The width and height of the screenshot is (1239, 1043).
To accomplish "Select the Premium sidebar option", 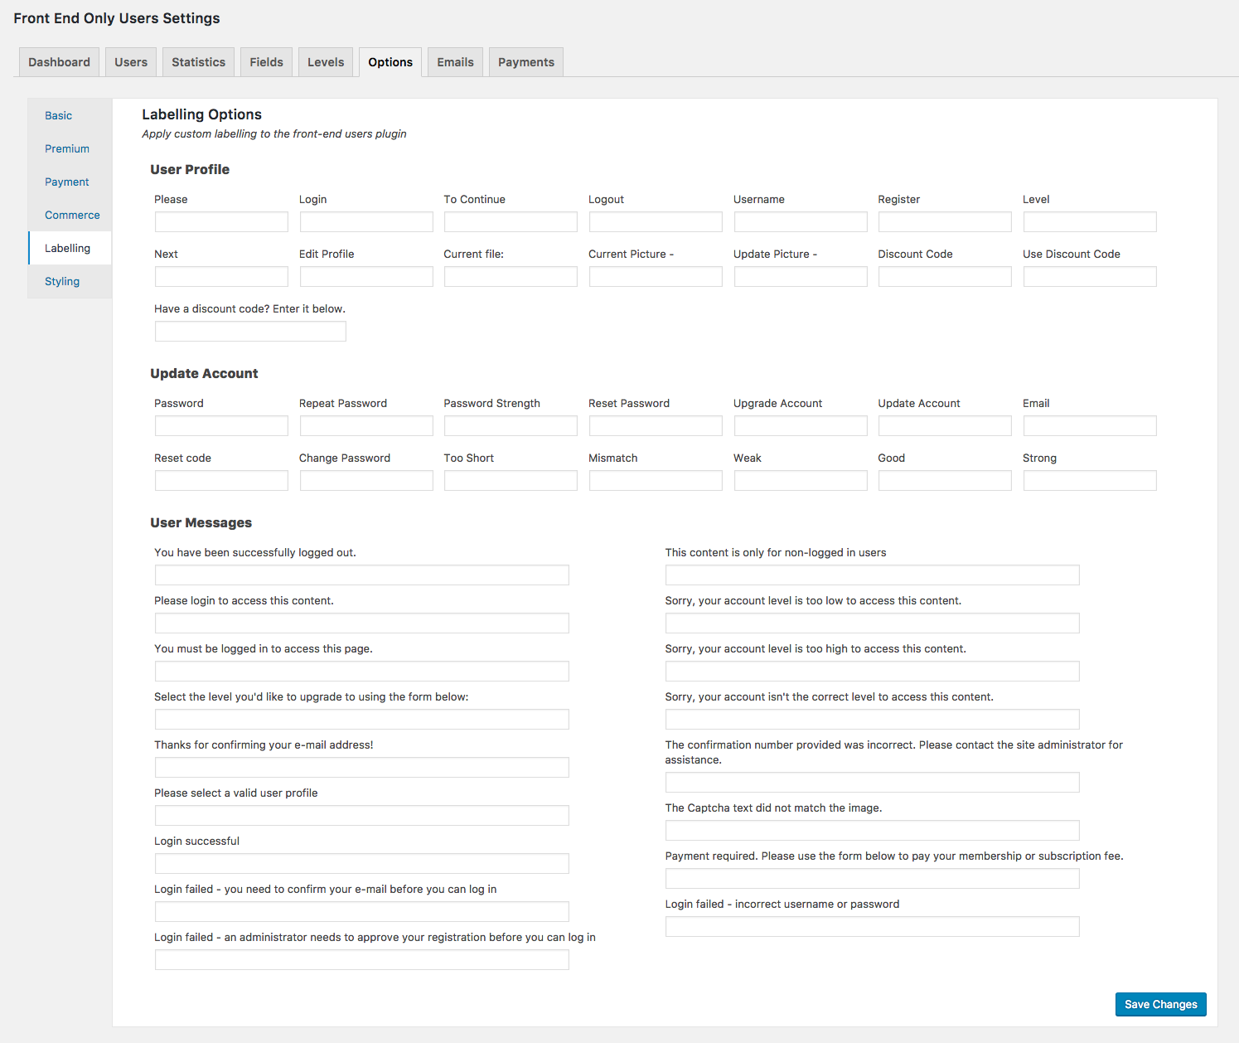I will pos(67,148).
